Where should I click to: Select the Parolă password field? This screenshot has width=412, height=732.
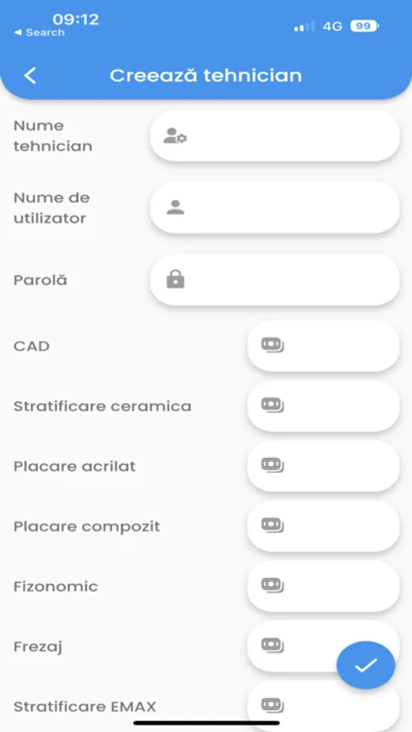tap(275, 280)
